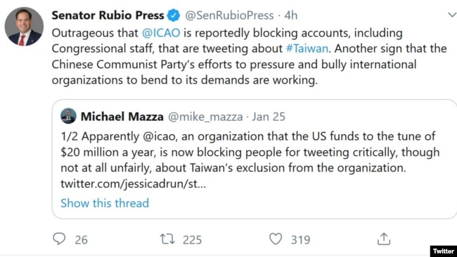
Task: Click the 225 retweet count
Action: (x=192, y=240)
